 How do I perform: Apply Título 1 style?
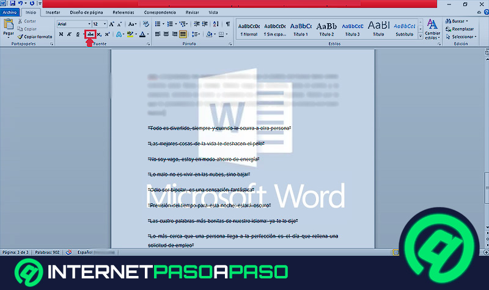pyautogui.click(x=301, y=29)
